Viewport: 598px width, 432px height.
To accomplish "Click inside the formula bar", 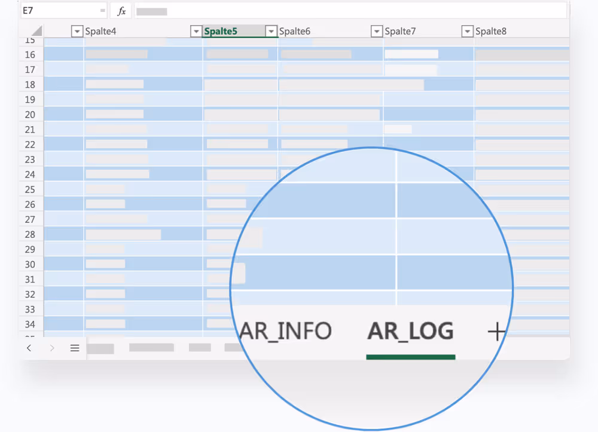I will (x=299, y=10).
